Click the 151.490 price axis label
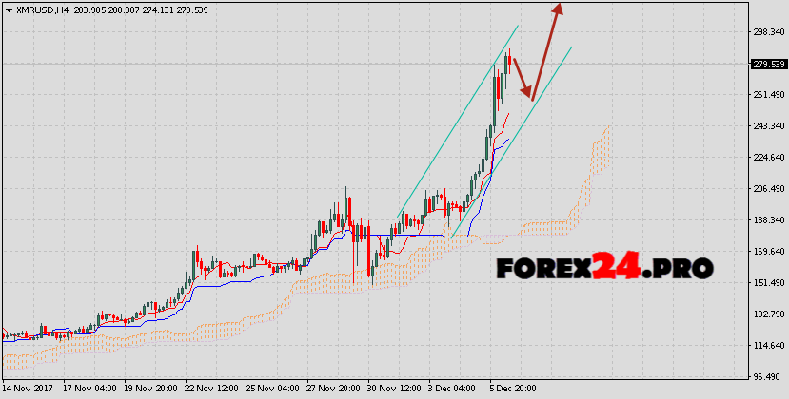The height and width of the screenshot is (399, 789). [766, 283]
